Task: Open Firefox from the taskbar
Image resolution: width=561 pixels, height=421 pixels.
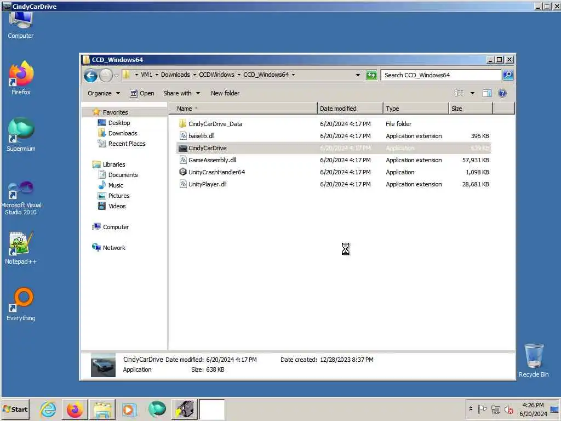Action: click(75, 409)
